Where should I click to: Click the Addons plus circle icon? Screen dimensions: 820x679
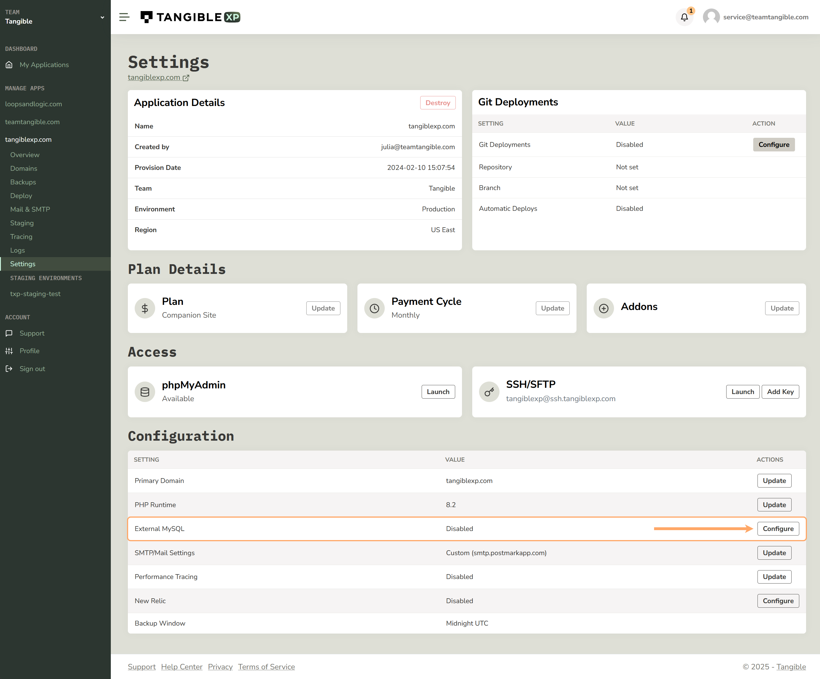(x=604, y=309)
